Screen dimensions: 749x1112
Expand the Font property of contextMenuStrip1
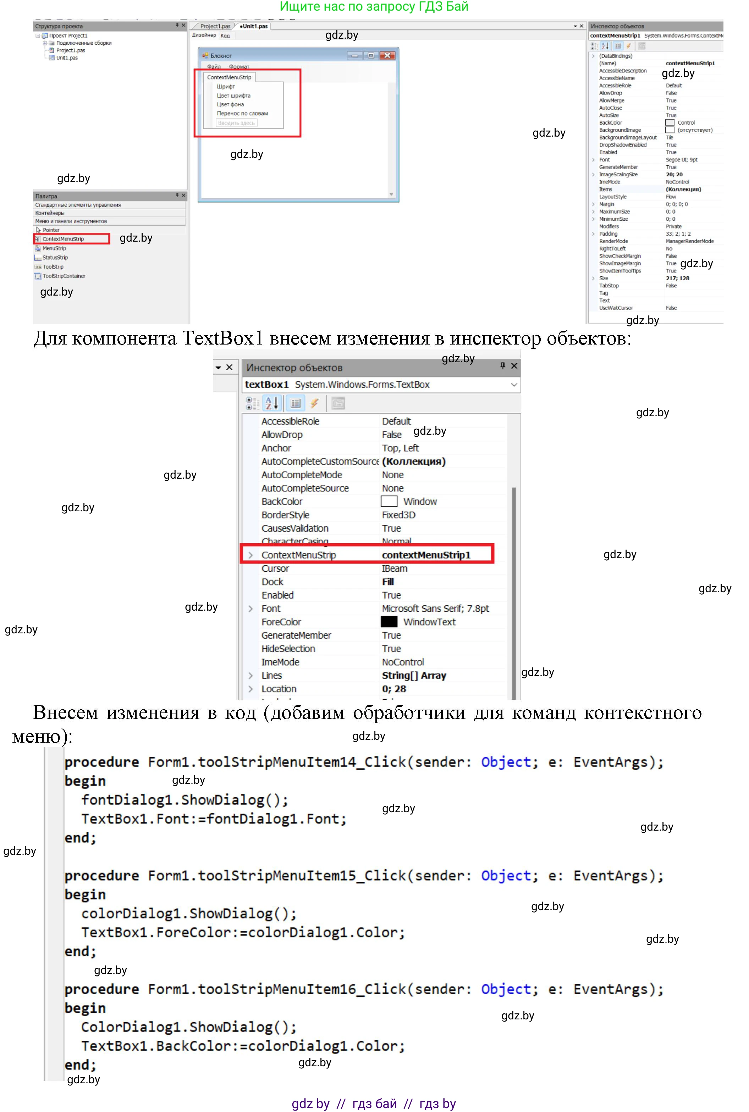click(594, 160)
